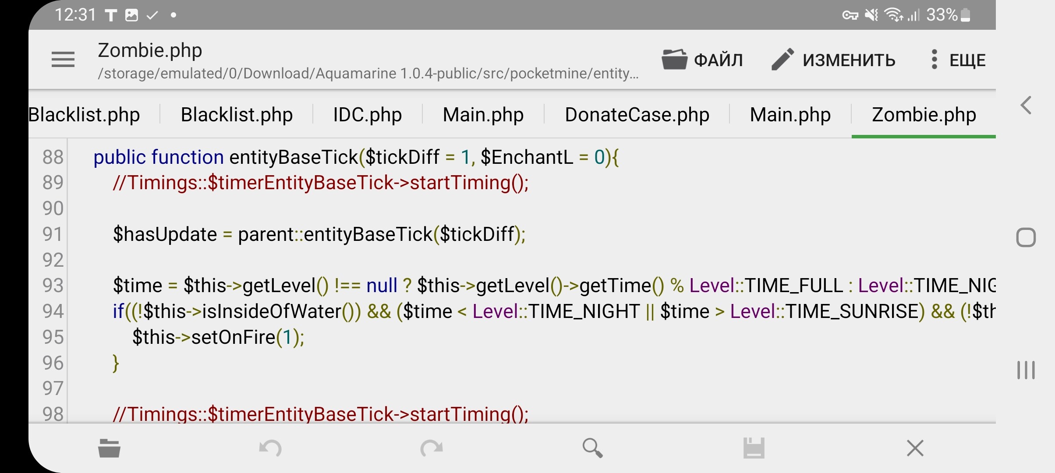1055x473 pixels.
Task: Open the ЕЩЕ three-dot overflow menu
Action: pyautogui.click(x=958, y=60)
